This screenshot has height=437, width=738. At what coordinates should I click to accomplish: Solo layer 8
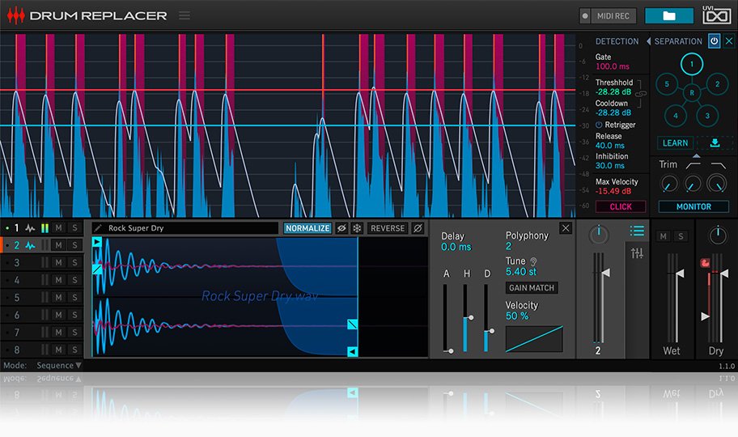point(74,350)
